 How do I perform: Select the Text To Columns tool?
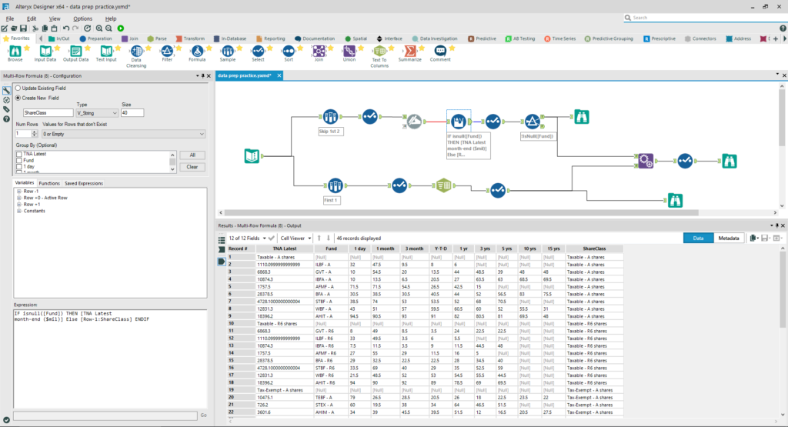click(x=379, y=52)
